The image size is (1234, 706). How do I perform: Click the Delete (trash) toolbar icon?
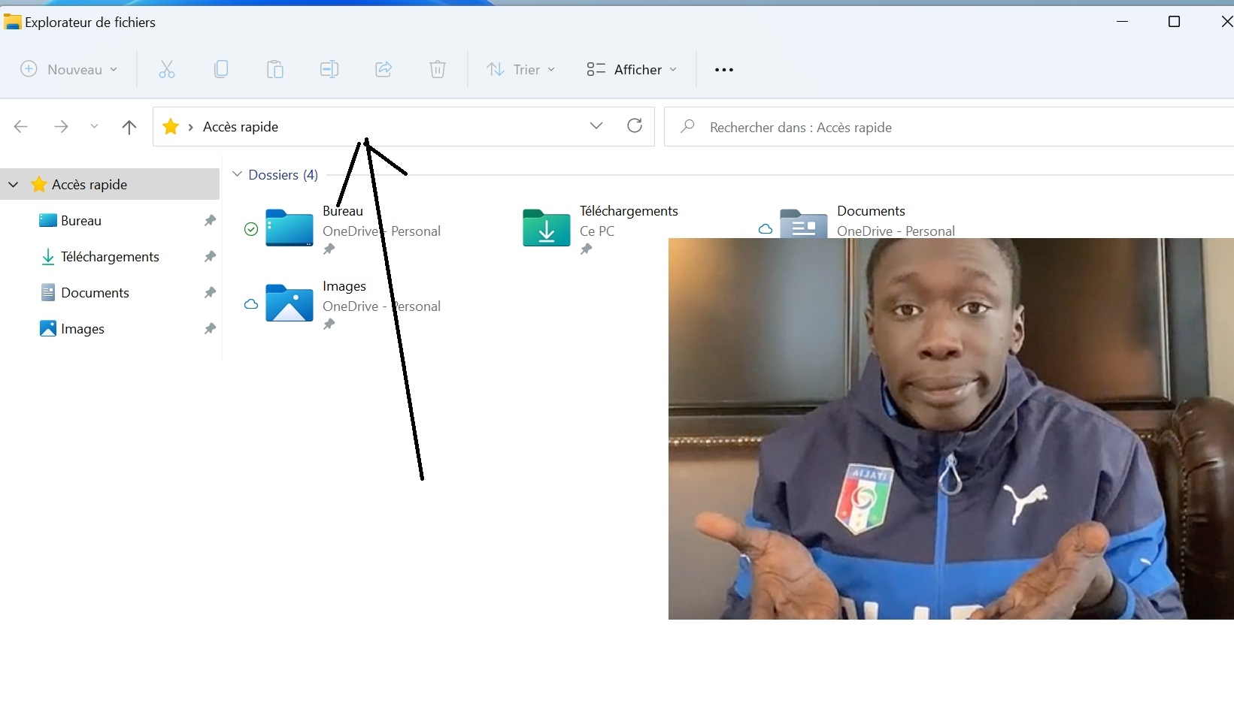[x=437, y=69]
